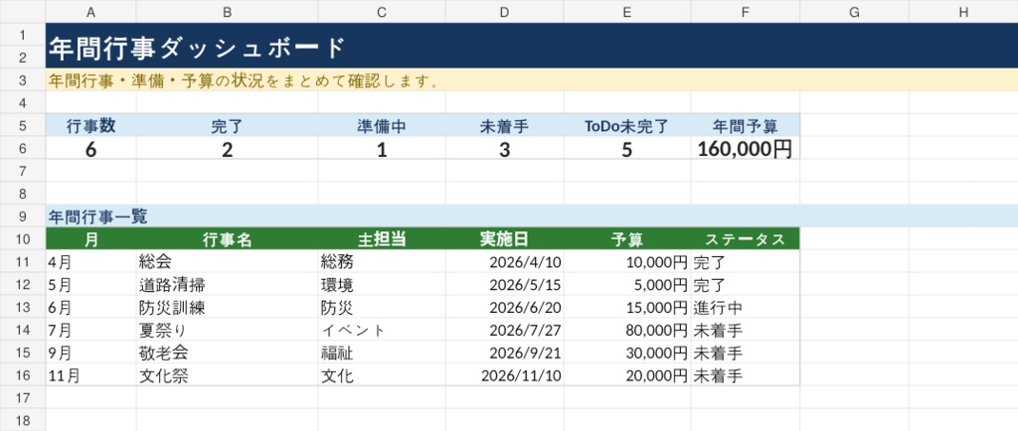Screen dimensions: 1018x431
Task: Click the 完了 summary label
Action: tap(228, 126)
